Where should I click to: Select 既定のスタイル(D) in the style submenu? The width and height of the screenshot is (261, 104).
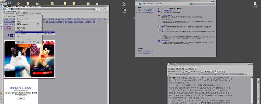coord(48,34)
